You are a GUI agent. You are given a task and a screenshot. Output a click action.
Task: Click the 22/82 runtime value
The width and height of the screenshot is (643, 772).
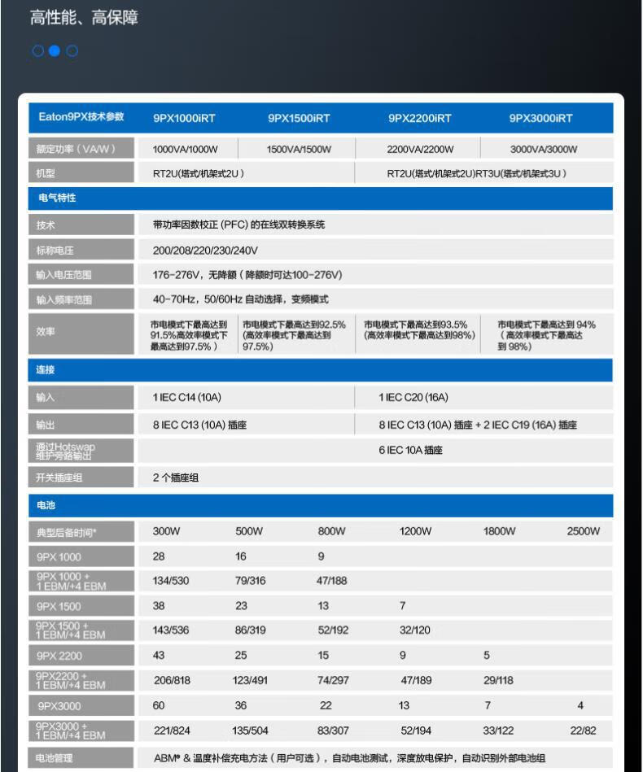pyautogui.click(x=583, y=731)
